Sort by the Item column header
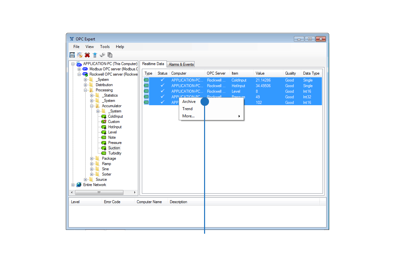395x263 pixels. click(x=242, y=73)
